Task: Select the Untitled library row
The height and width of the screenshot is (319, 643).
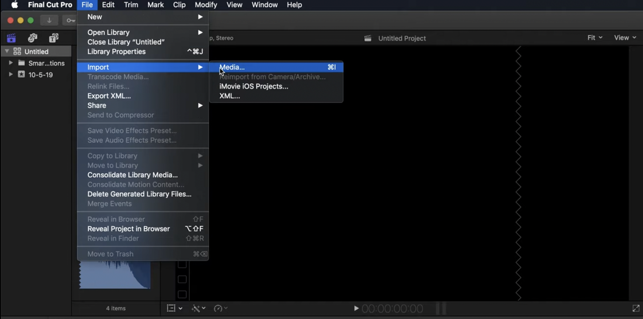Action: click(36, 51)
